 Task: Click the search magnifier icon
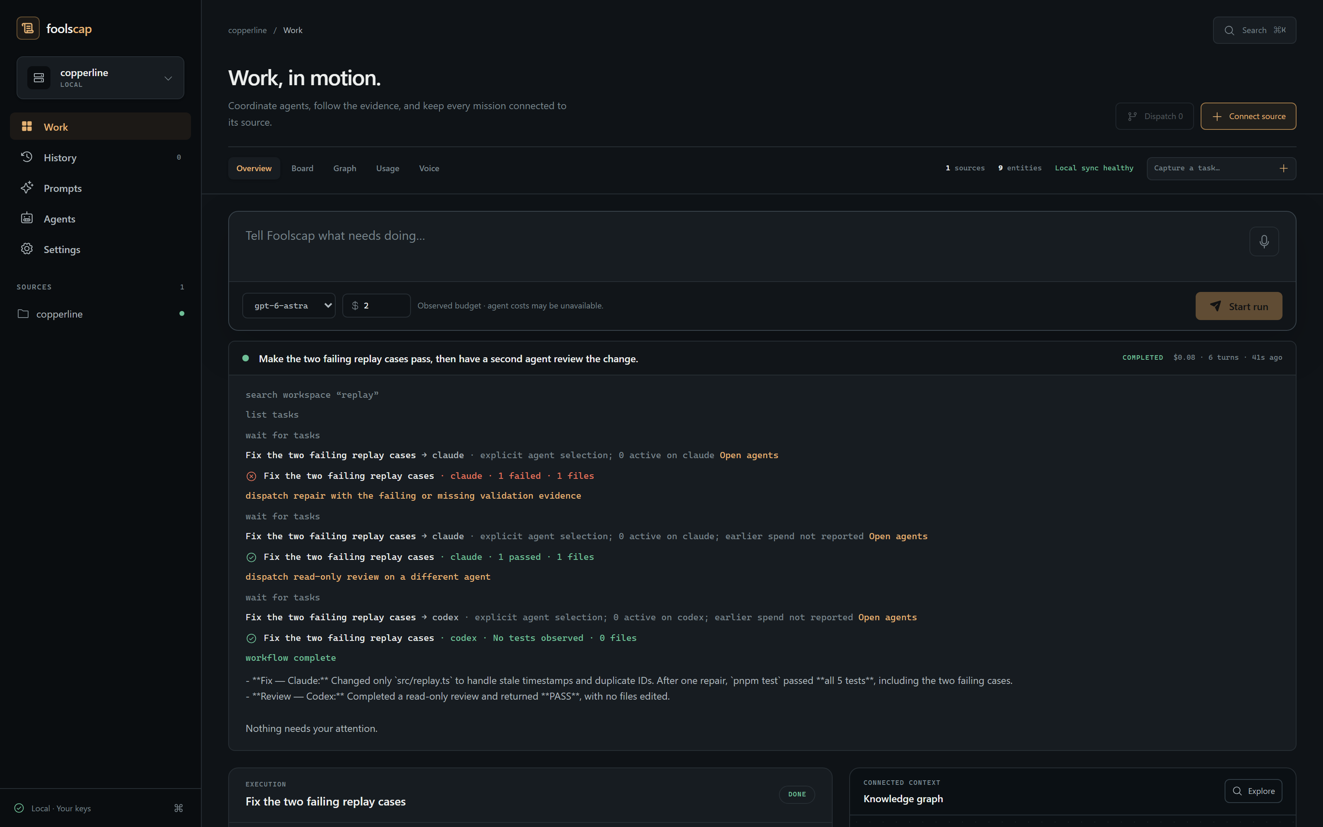[1230, 31]
